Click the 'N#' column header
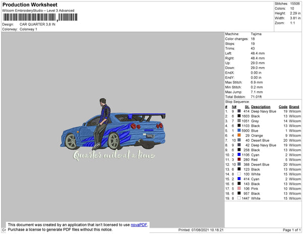 [234, 107]
